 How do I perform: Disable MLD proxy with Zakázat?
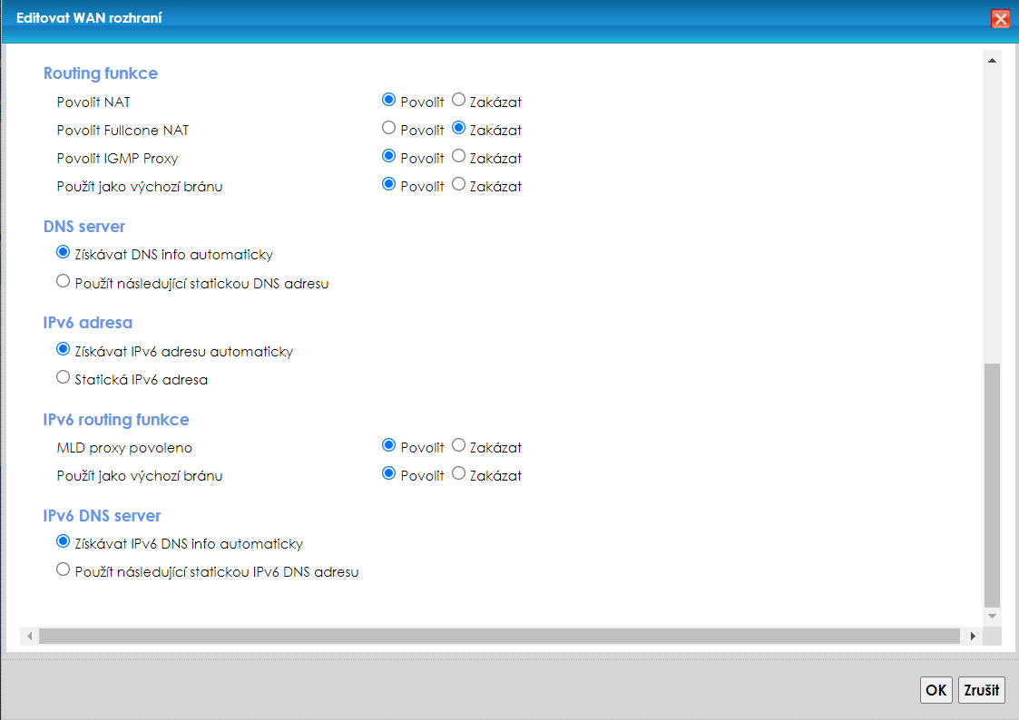coord(458,446)
